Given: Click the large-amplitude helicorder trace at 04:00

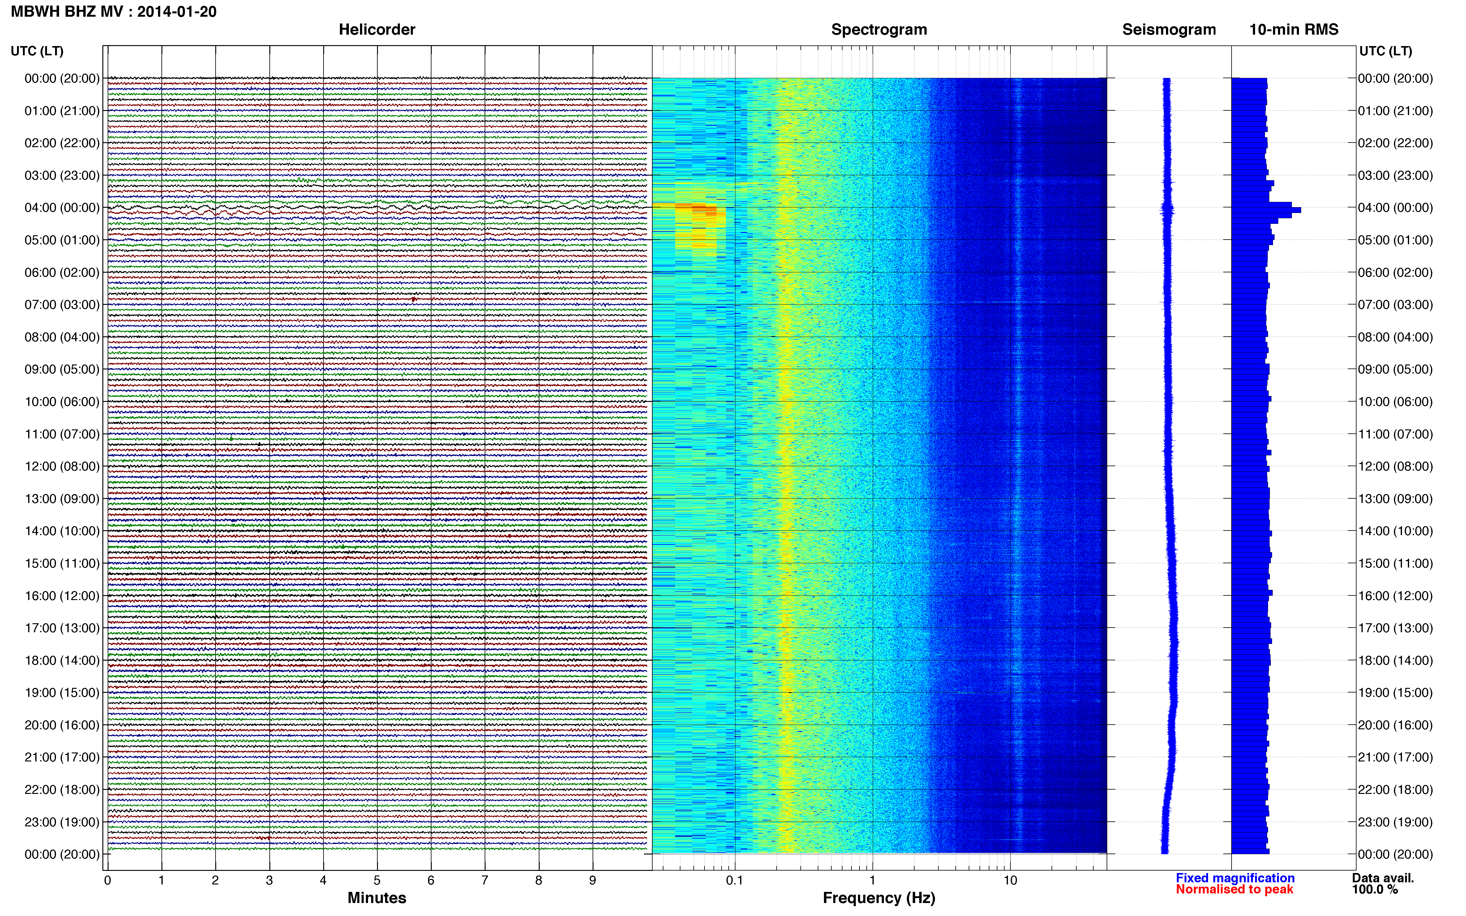Looking at the screenshot, I should coord(377,208).
